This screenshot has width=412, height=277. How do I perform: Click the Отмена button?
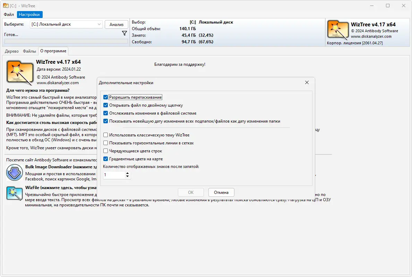click(221, 192)
